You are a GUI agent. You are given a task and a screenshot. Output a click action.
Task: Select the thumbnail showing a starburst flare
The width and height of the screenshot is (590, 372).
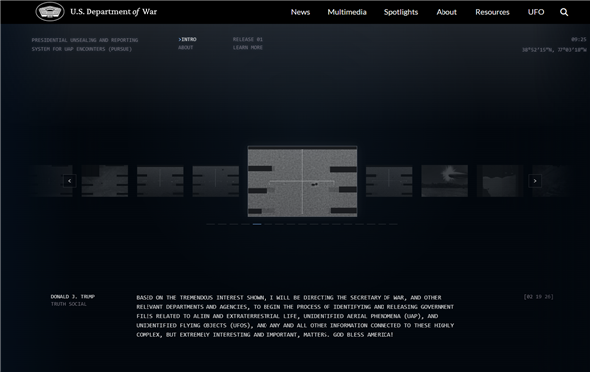(444, 181)
